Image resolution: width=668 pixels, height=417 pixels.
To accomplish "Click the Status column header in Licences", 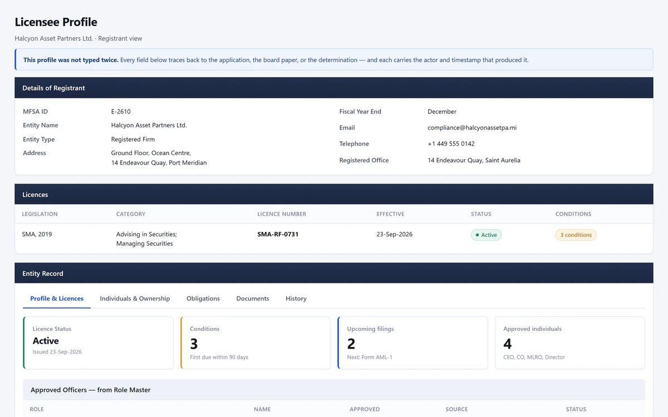I will point(481,214).
